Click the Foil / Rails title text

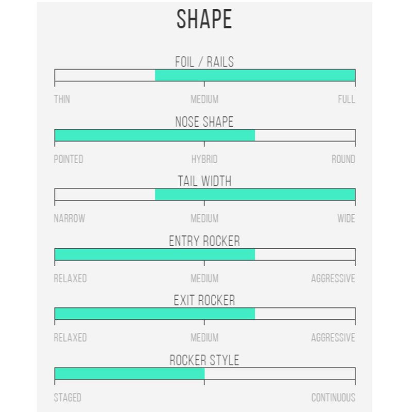click(x=204, y=62)
